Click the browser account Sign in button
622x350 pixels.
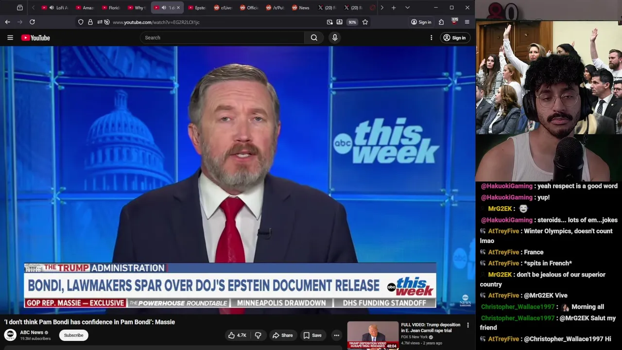[421, 22]
